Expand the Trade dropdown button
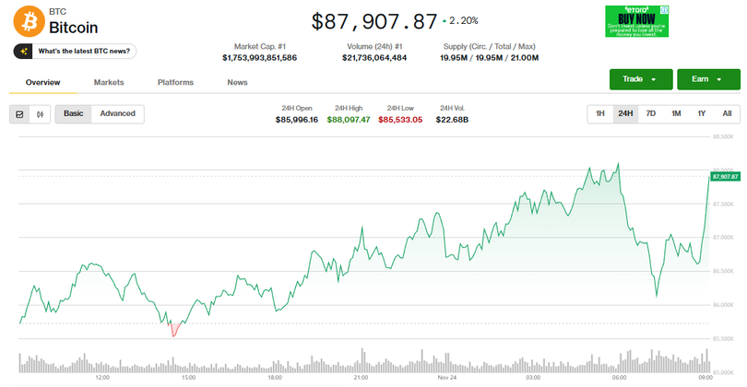The width and height of the screenshot is (747, 387). (640, 79)
